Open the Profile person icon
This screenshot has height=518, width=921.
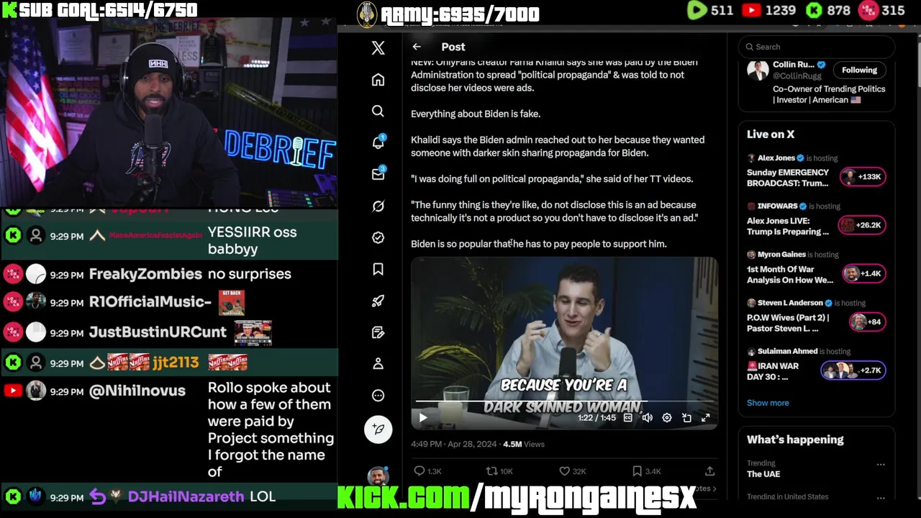click(x=378, y=364)
